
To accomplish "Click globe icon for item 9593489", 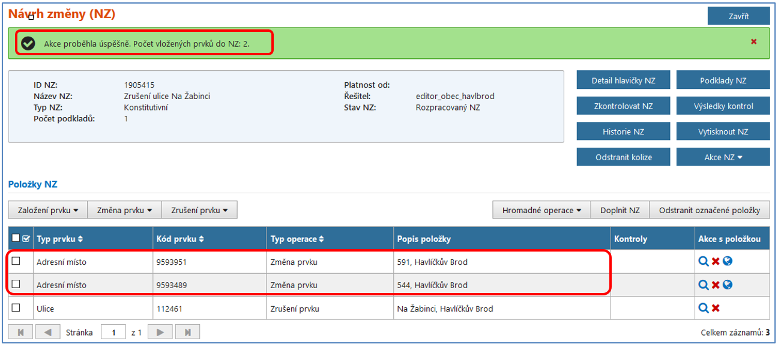I will 728,285.
